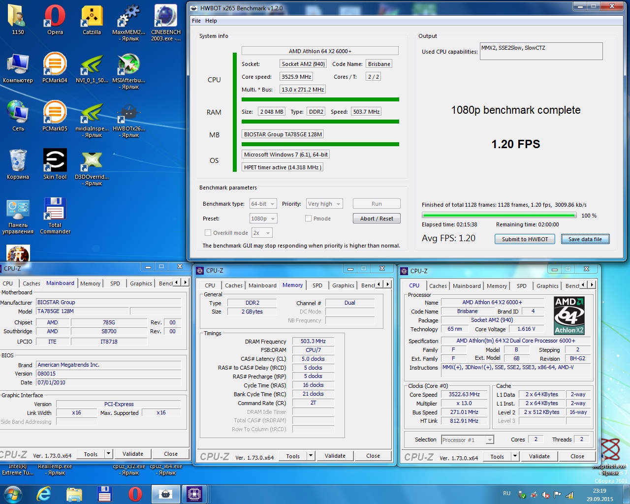
Task: Switch to Mainboard tab in Memory CPU-Z
Action: pos(262,285)
